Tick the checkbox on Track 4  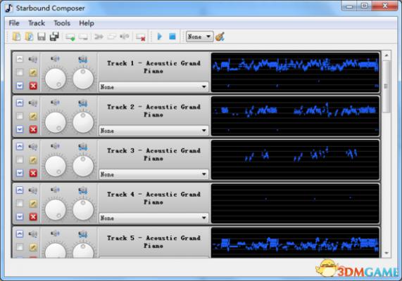click(x=20, y=204)
